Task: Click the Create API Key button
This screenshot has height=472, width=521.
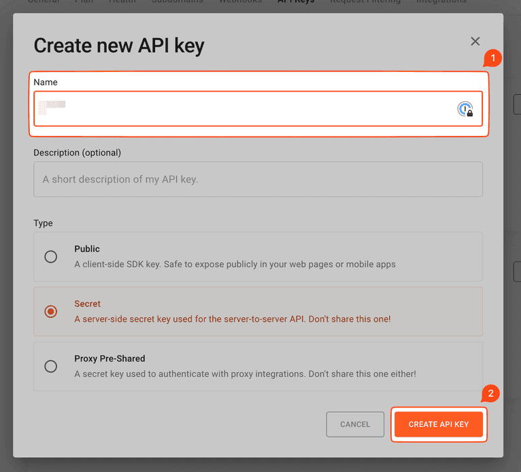Action: (x=439, y=424)
